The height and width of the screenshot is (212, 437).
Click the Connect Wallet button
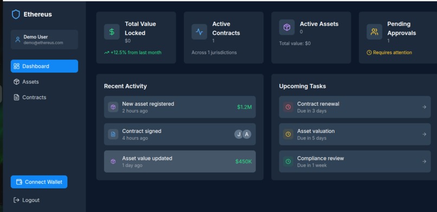click(39, 182)
